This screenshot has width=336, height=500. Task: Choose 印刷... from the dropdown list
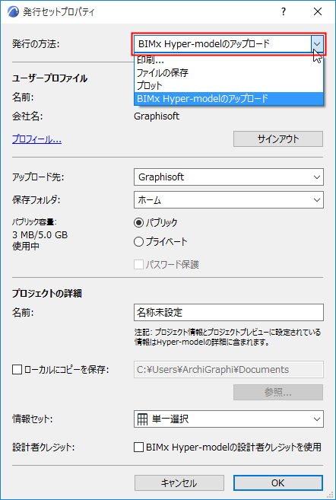(229, 60)
